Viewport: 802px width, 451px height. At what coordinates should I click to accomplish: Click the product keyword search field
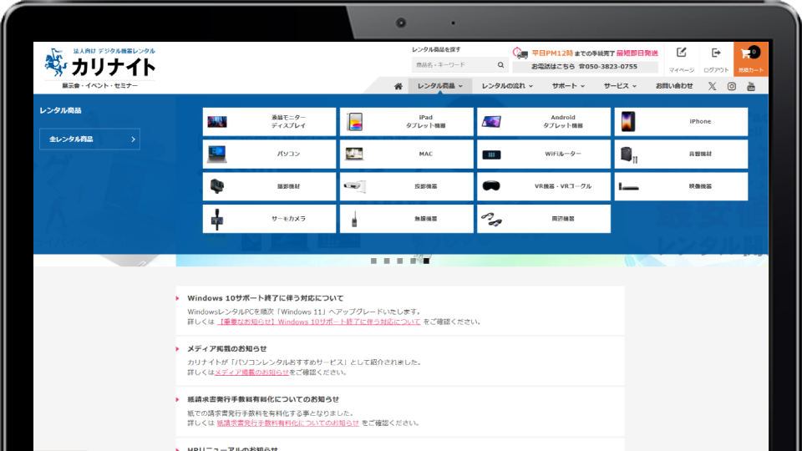(453, 64)
